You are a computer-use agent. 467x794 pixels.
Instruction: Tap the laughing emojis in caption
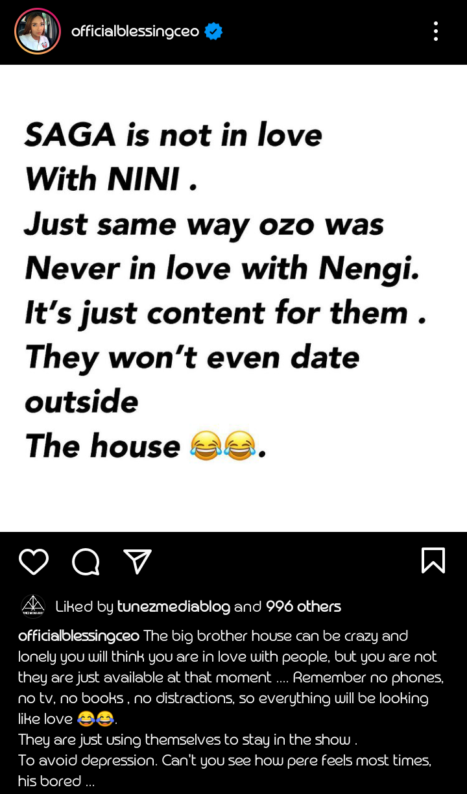95,719
